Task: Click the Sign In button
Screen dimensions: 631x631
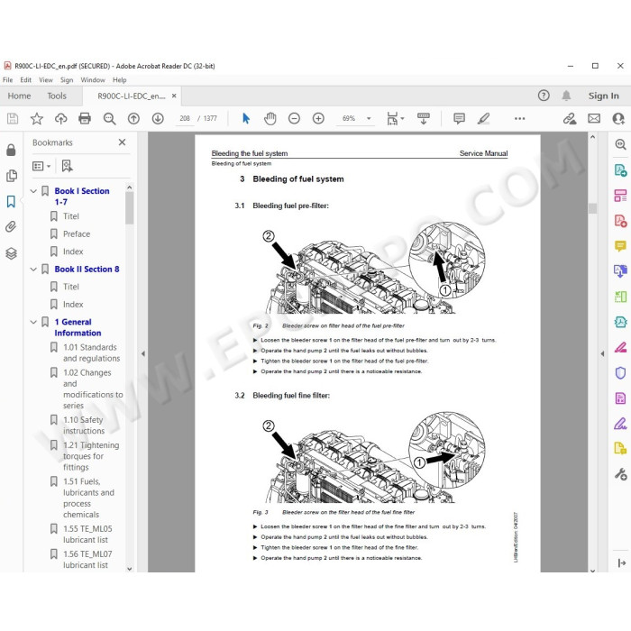Action: (603, 96)
